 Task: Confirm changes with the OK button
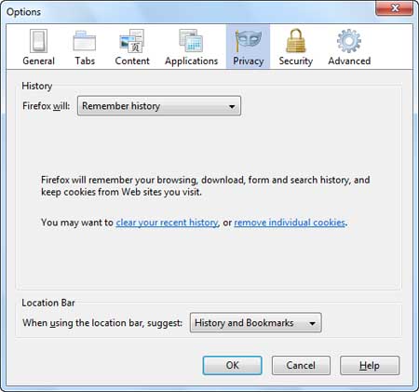click(x=233, y=365)
